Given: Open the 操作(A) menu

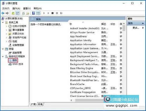Looking at the screenshot, I should [16, 8].
